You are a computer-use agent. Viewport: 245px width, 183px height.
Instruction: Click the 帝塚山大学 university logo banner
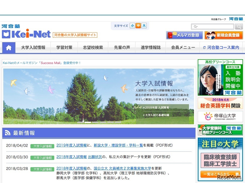220,116
